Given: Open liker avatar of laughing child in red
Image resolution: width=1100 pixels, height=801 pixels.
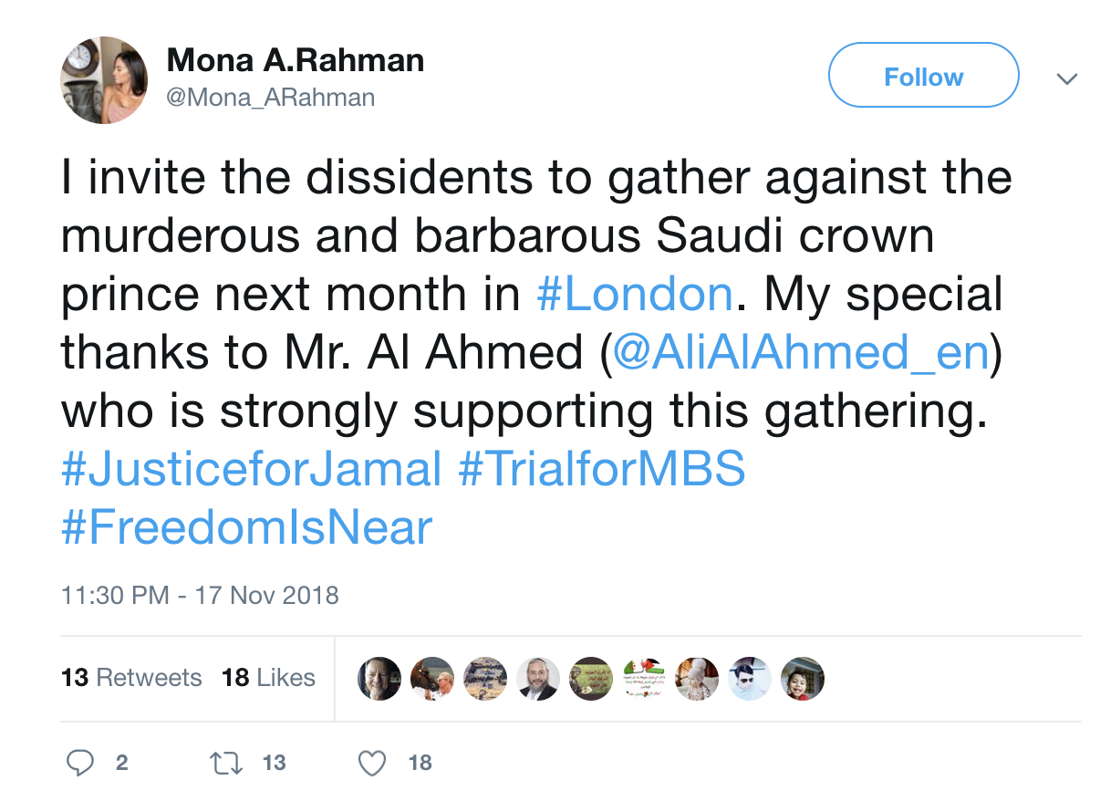Looking at the screenshot, I should click(803, 678).
